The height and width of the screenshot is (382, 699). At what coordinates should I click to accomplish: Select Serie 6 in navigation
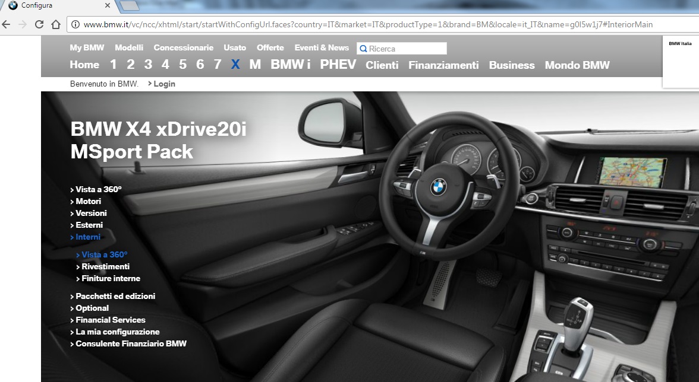pos(200,65)
